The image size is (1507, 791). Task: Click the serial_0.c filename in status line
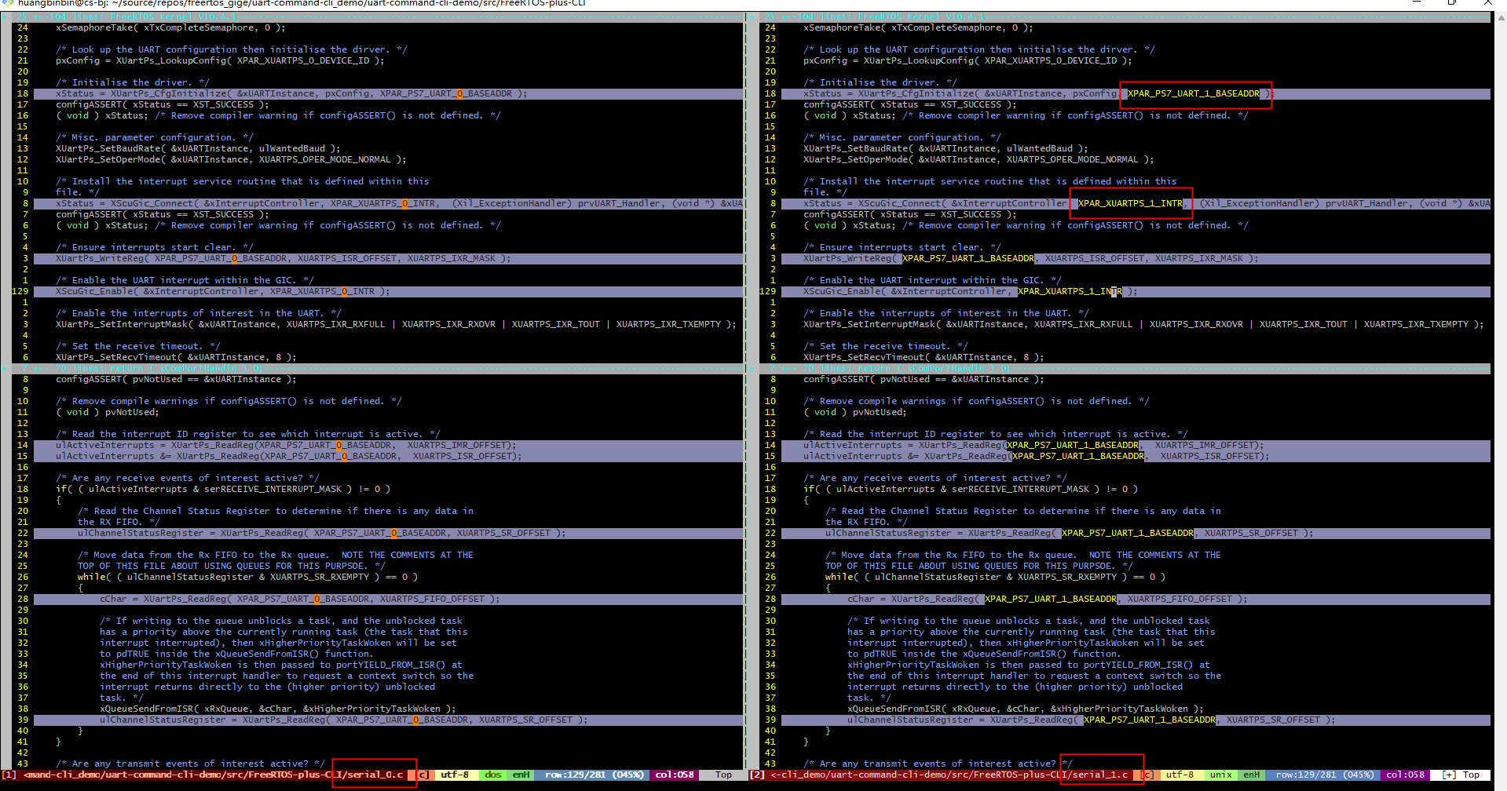tap(375, 775)
